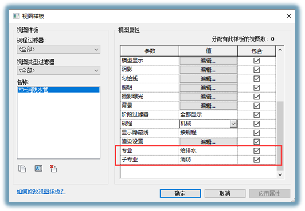Toggle the 包含 checkbox for 子专业

[x=257, y=160]
